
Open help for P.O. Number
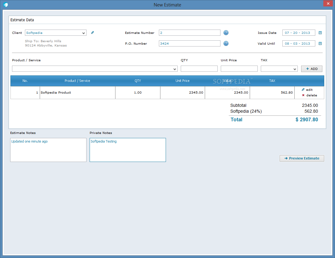tap(226, 43)
